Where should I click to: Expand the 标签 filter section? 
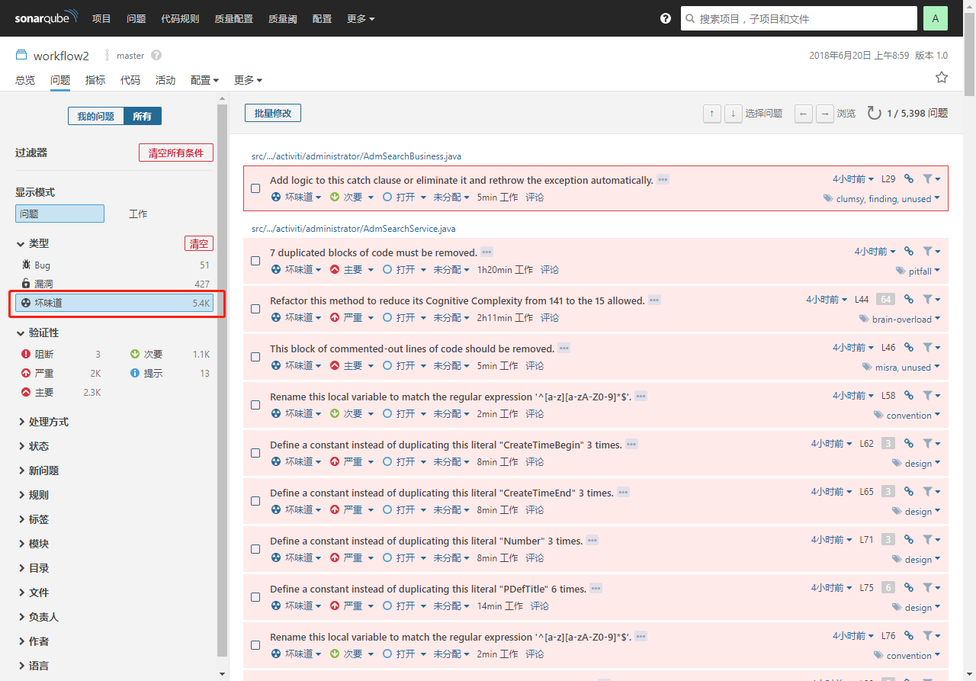(x=34, y=519)
